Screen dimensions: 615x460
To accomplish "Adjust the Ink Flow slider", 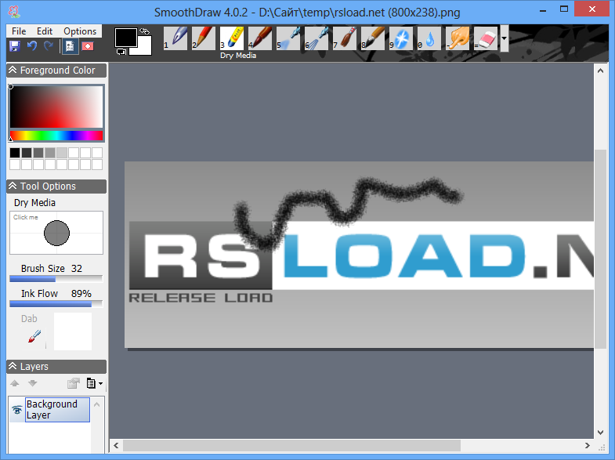I will [56, 304].
